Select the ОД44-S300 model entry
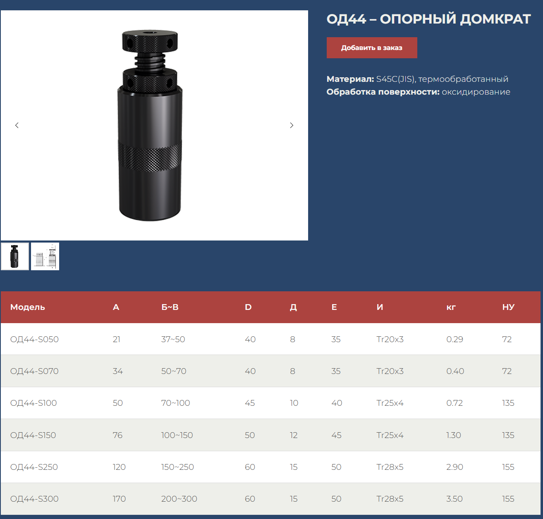543x519 pixels. pos(34,499)
